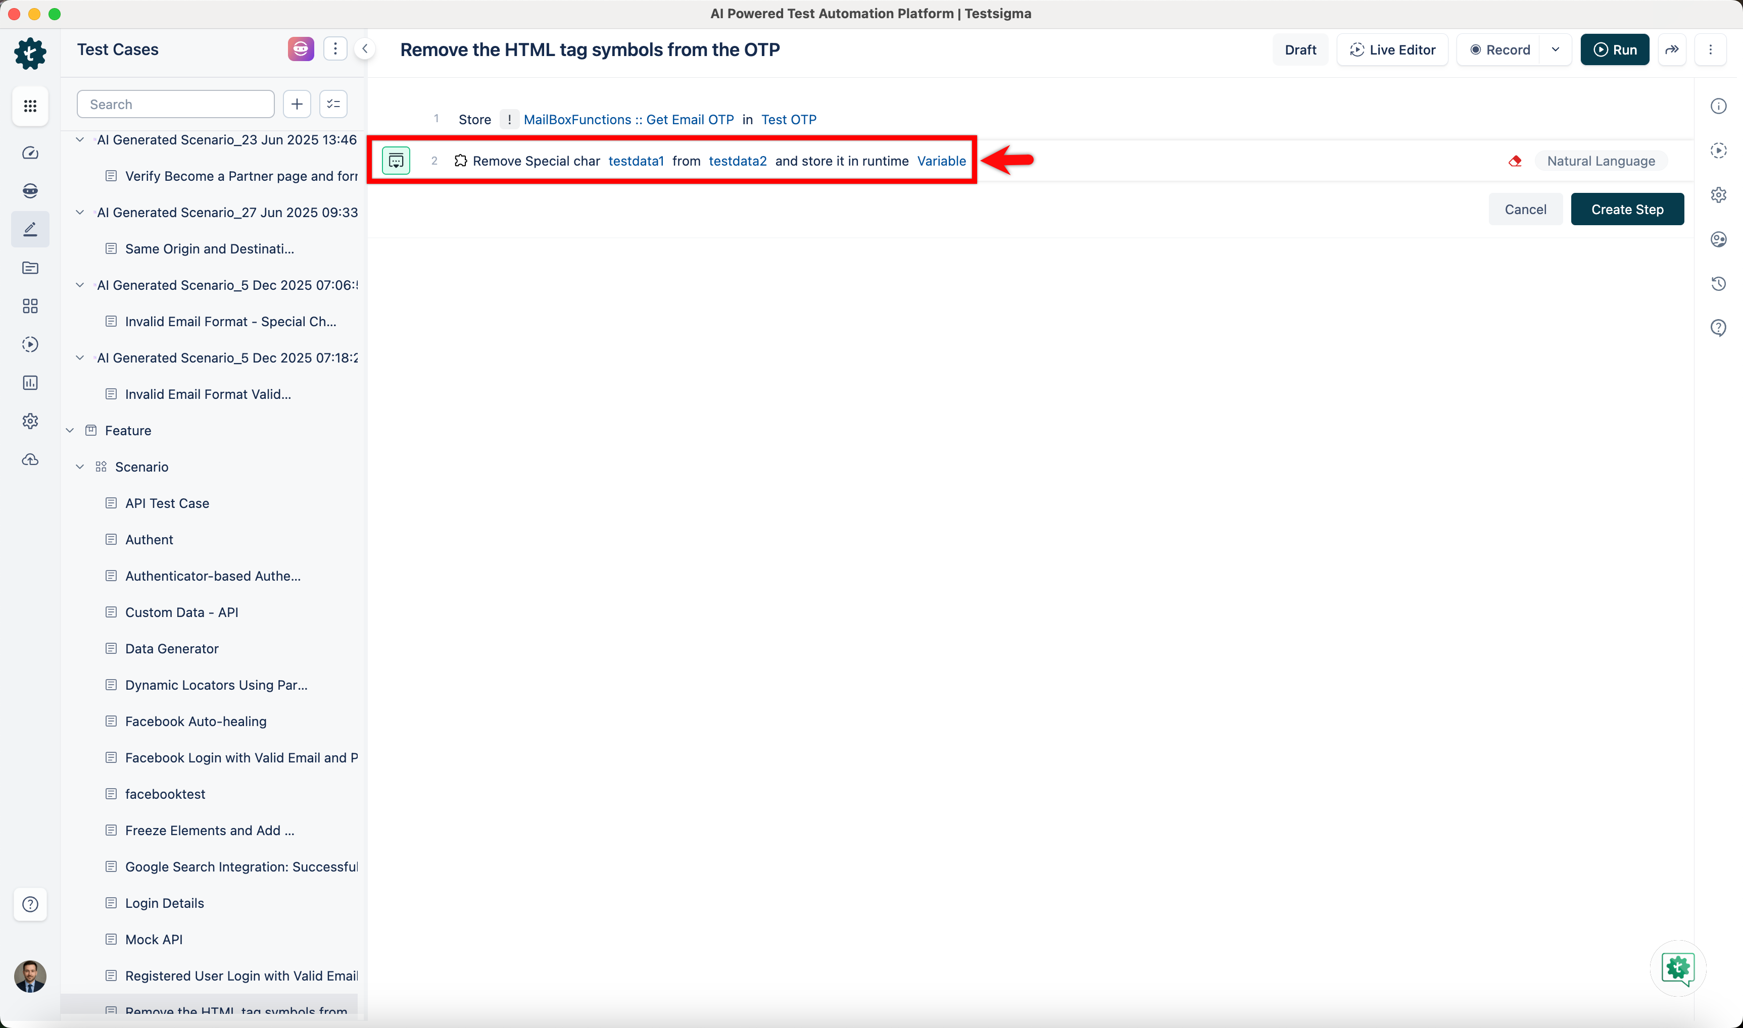The image size is (1743, 1028).
Task: Click the Create Step button
Action: tap(1627, 209)
